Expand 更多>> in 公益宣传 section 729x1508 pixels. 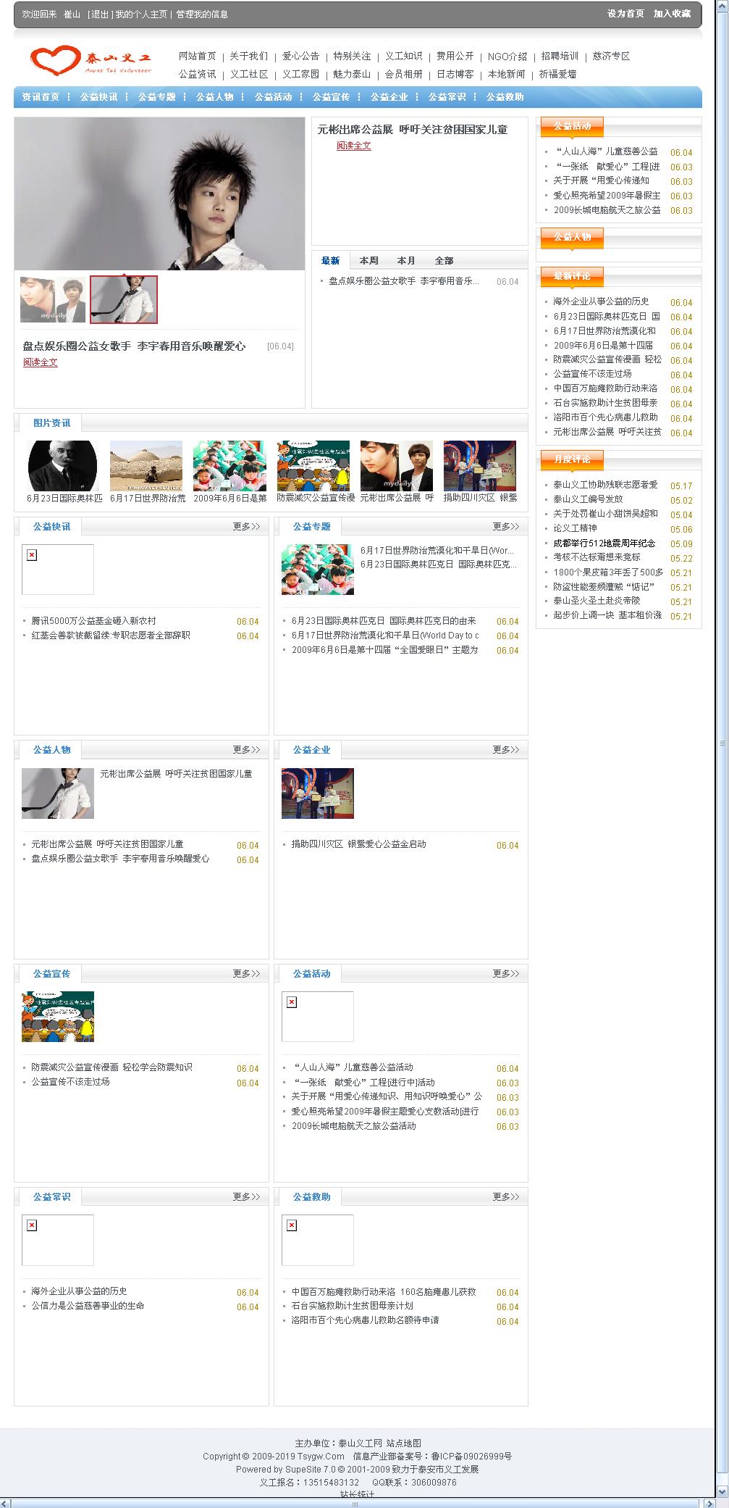pyautogui.click(x=246, y=974)
